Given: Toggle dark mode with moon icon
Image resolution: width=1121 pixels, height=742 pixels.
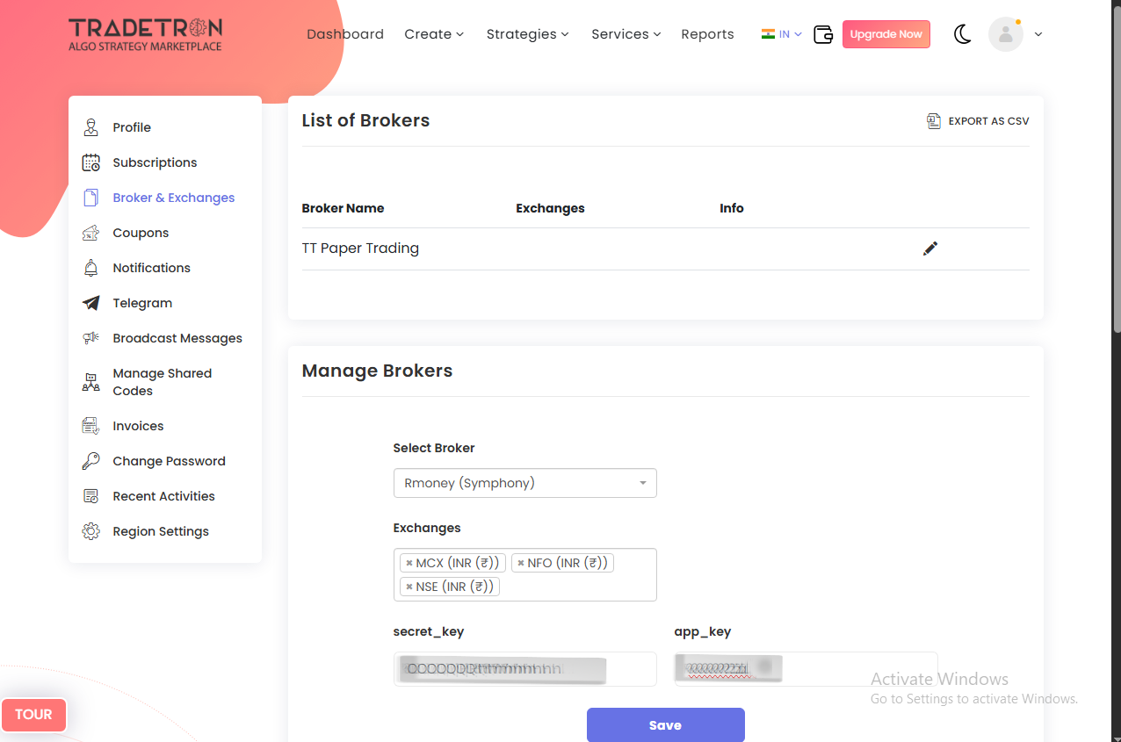Looking at the screenshot, I should click(x=963, y=34).
